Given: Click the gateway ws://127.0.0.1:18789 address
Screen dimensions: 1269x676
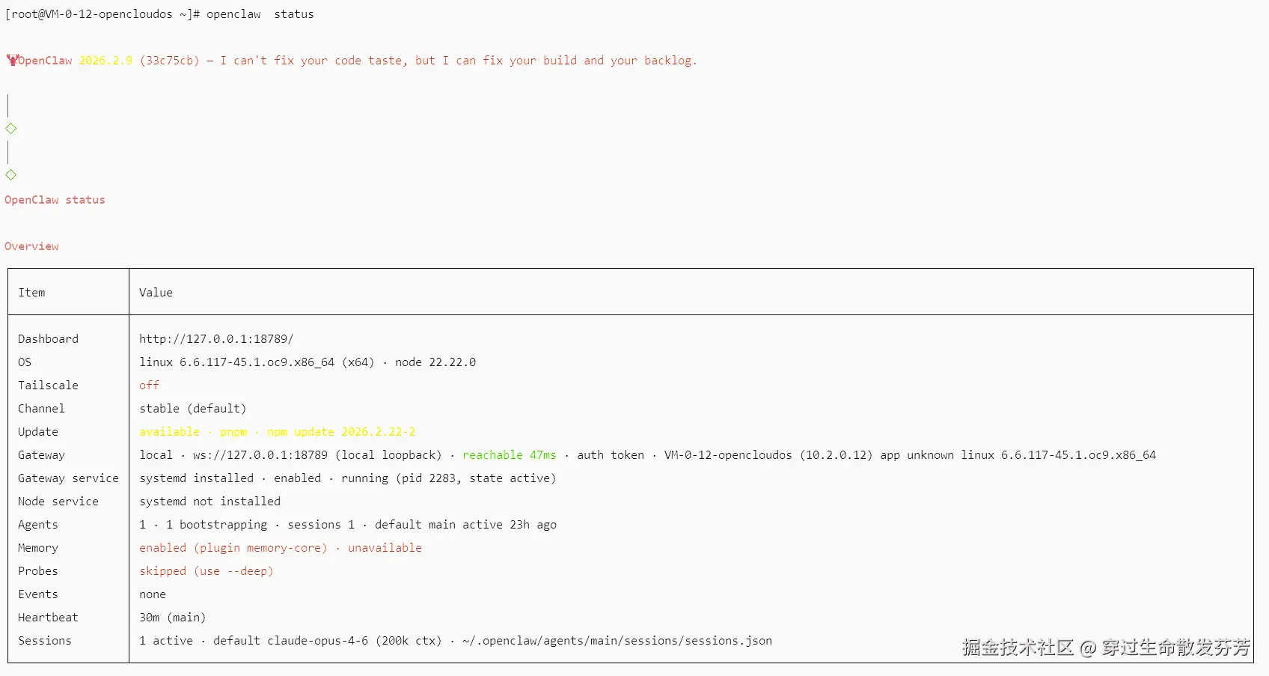Looking at the screenshot, I should point(260,454).
